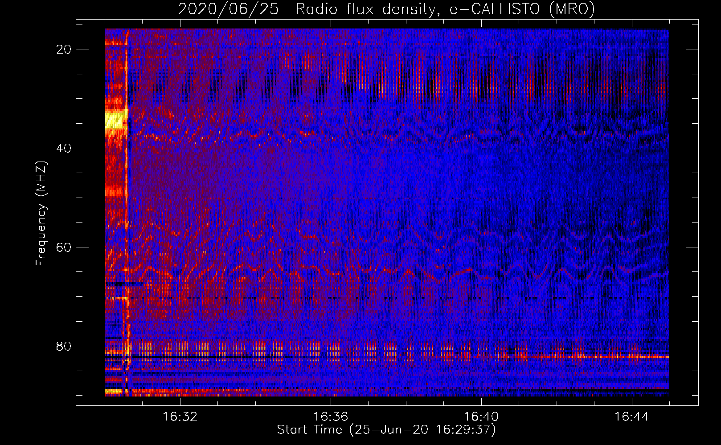Click the 20 MHz frequency tick label
The width and height of the screenshot is (721, 445).
(64, 49)
